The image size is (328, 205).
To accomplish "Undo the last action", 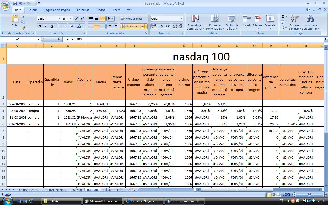I will [20, 3].
